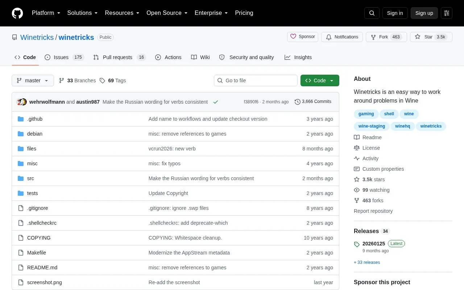Switch to the Pull requests tab
Image resolution: width=464 pixels, height=290 pixels.
120,57
